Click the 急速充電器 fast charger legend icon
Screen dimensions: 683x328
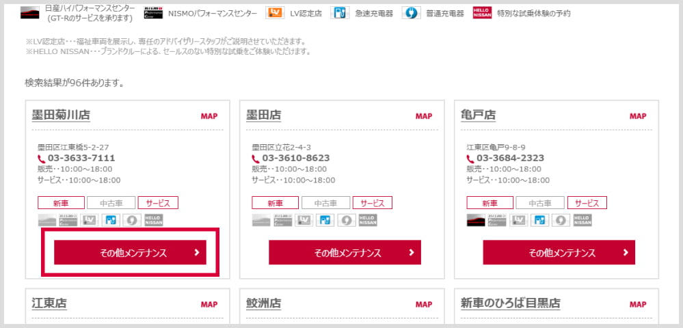tap(340, 13)
